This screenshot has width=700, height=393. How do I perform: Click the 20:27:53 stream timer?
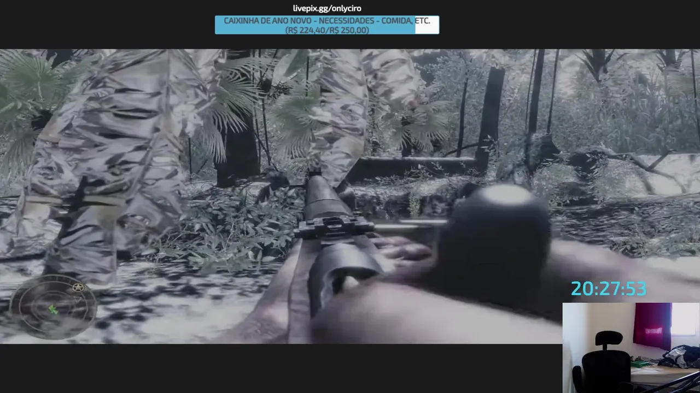608,289
